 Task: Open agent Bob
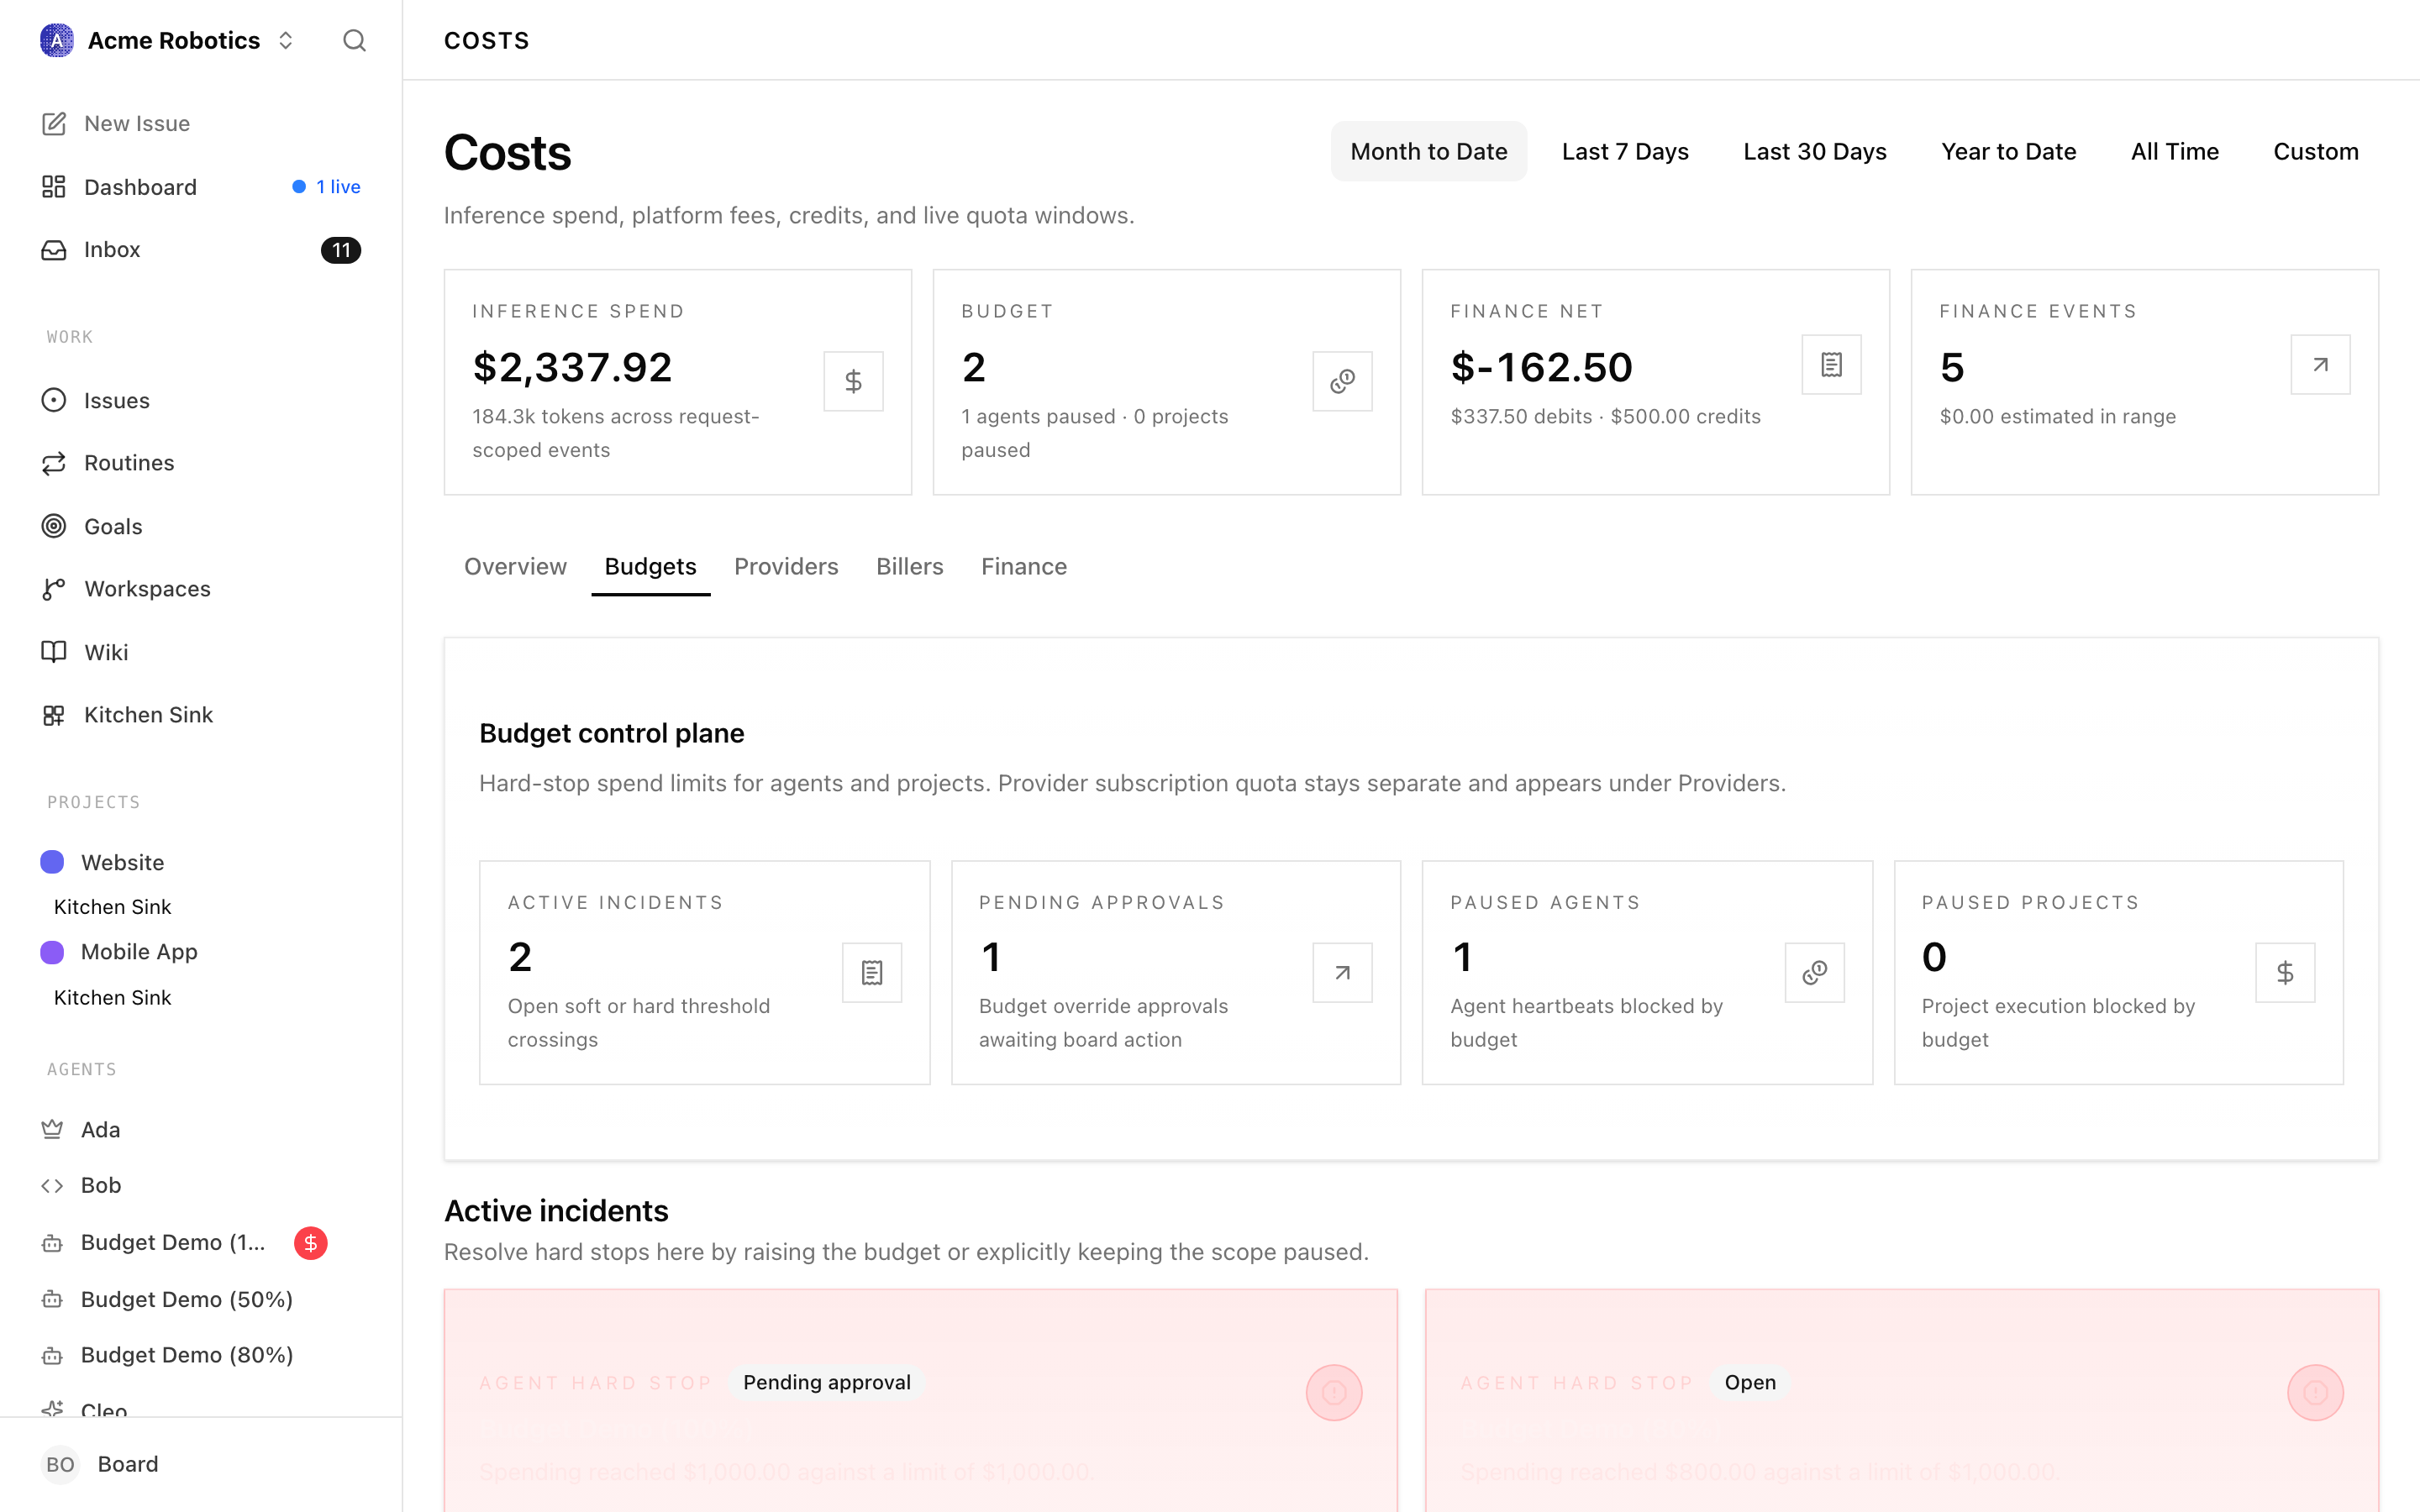201,1186
